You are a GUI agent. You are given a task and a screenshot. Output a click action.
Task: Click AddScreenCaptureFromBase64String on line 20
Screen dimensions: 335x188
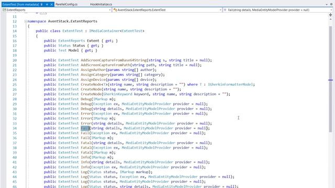(x=114, y=60)
